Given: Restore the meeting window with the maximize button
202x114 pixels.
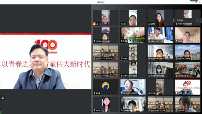Looking at the screenshot, I should (x=196, y=2).
